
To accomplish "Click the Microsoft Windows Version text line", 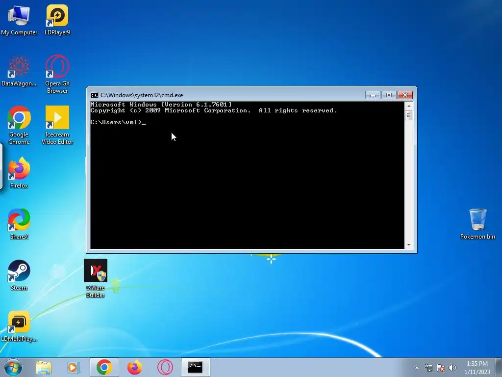I will 161,105.
